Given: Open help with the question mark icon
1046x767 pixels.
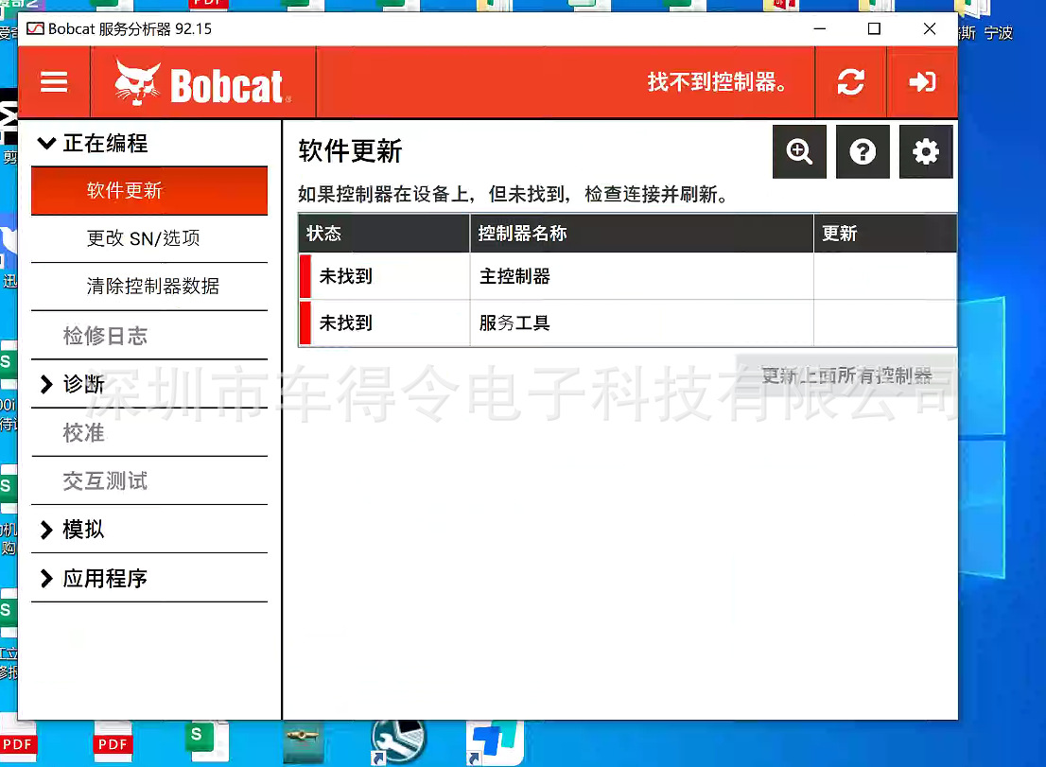Looking at the screenshot, I should tap(863, 151).
